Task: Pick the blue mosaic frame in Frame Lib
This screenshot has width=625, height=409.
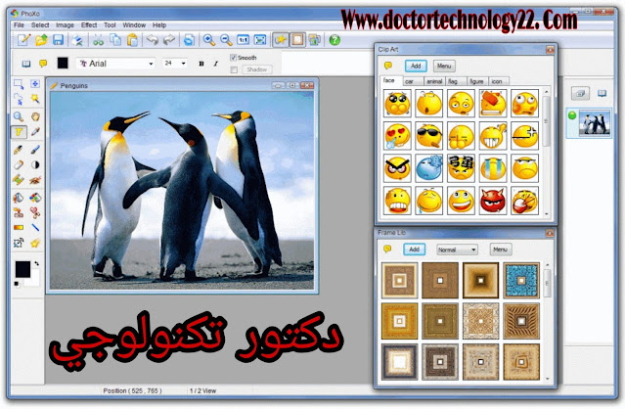Action: 521,281
